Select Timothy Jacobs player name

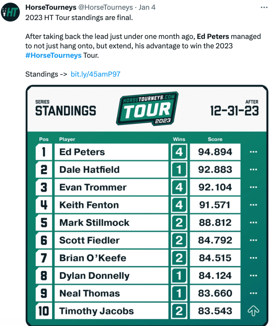[96, 311]
